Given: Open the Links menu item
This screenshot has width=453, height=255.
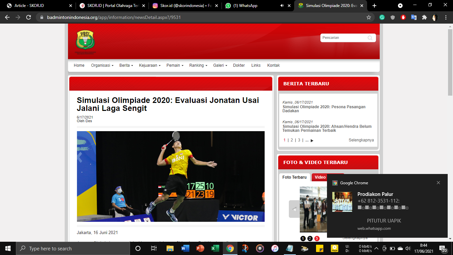Looking at the screenshot, I should click(x=256, y=65).
